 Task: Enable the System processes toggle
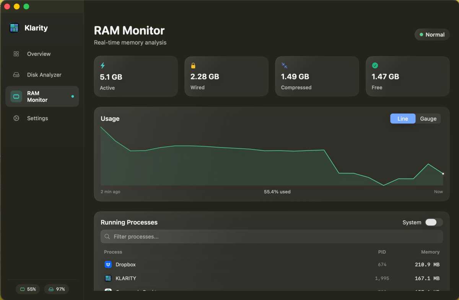[x=433, y=222]
